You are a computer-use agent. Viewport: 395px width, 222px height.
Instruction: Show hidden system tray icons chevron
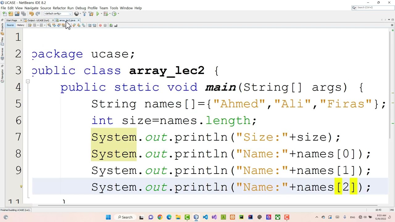pos(317,217)
